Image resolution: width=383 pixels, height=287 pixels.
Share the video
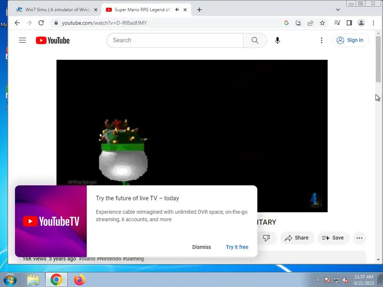click(x=297, y=238)
